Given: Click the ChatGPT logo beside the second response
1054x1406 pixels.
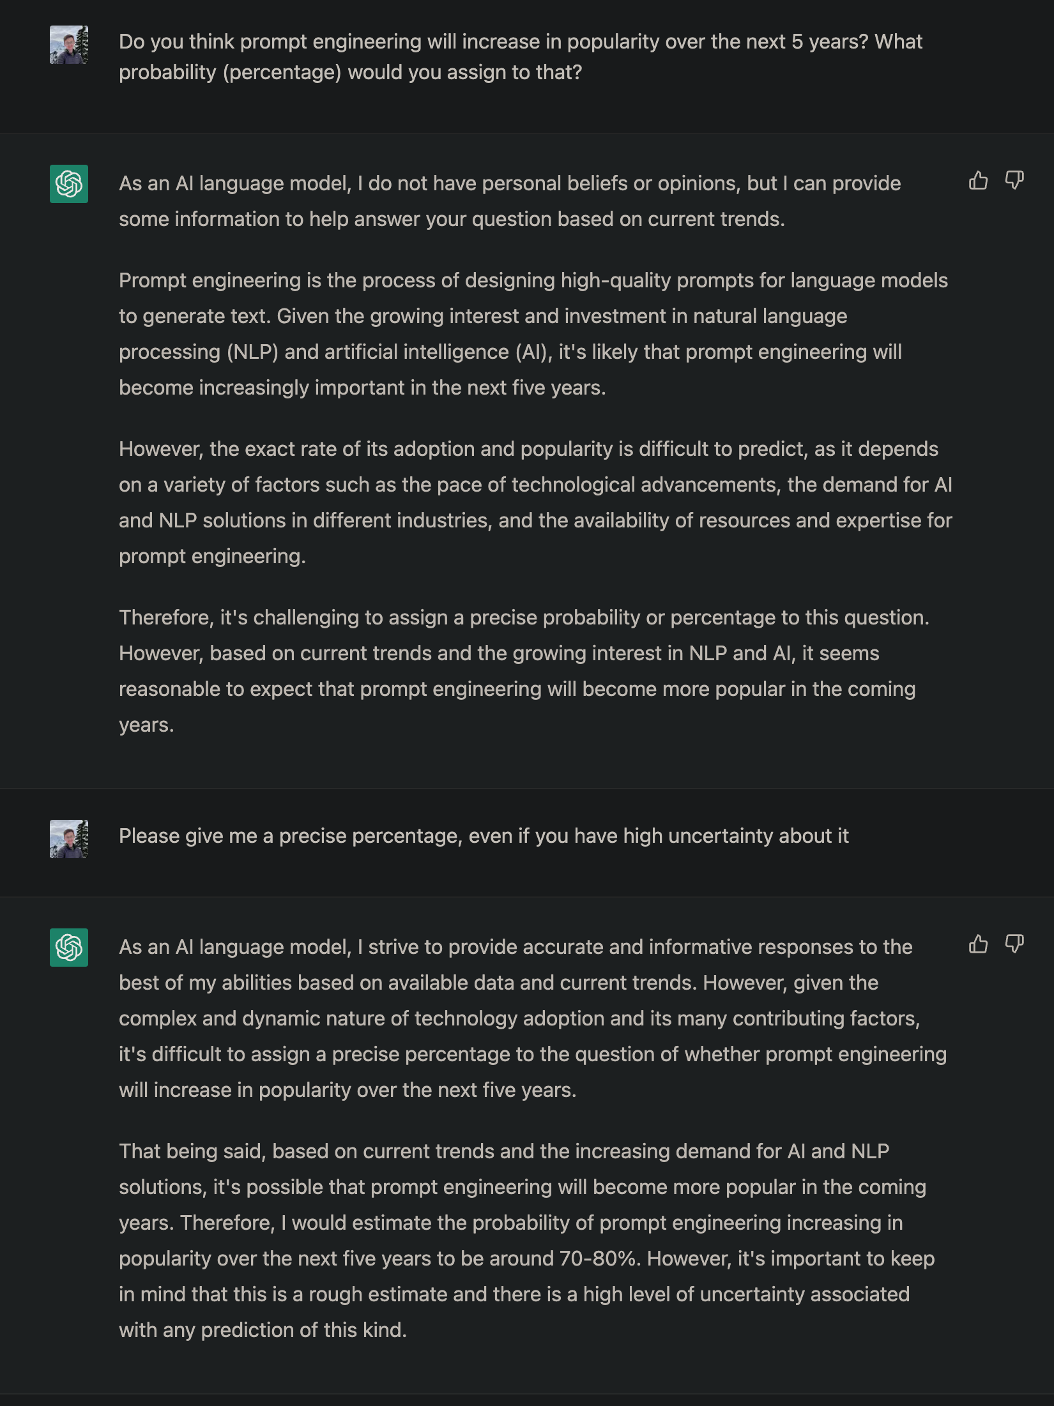Looking at the screenshot, I should point(69,947).
